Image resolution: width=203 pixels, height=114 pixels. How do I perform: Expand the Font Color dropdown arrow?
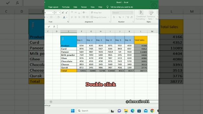pos(67,17)
